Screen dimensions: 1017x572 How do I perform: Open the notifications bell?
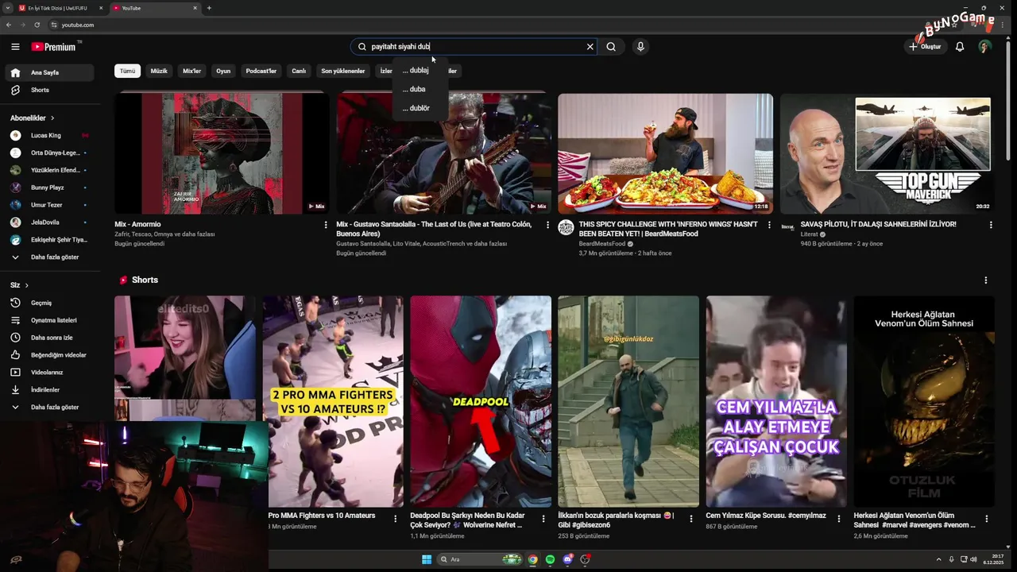tap(960, 47)
